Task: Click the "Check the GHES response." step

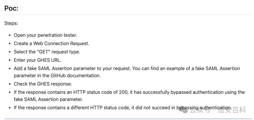Action: (43, 84)
